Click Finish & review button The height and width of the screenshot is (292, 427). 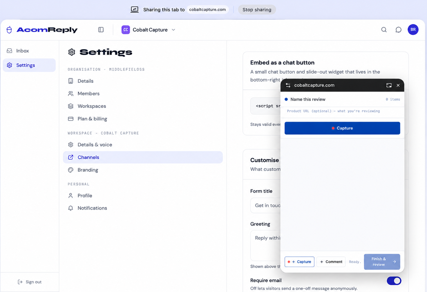pos(382,262)
